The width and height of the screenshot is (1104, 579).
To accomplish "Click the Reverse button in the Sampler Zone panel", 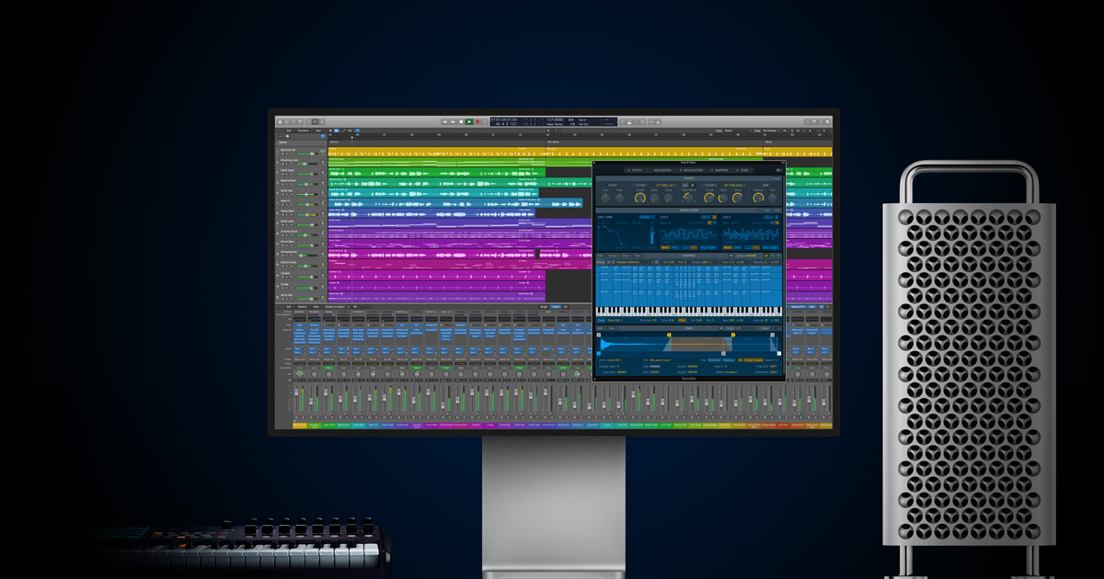I will 728,359.
